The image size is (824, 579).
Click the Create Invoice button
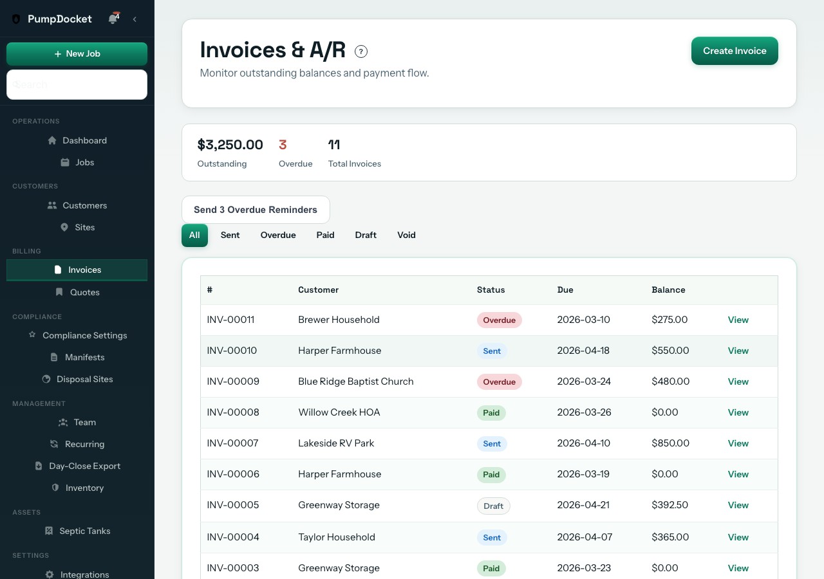click(x=735, y=51)
